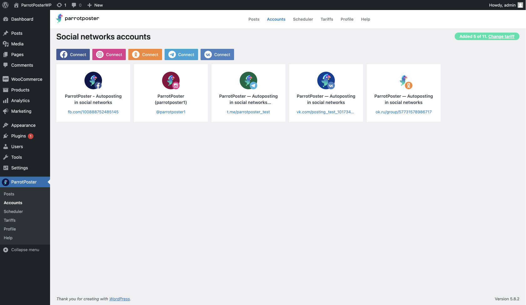Viewport: 526px width, 305px height.
Task: Open vk.com/posting_test link
Action: pyautogui.click(x=325, y=112)
